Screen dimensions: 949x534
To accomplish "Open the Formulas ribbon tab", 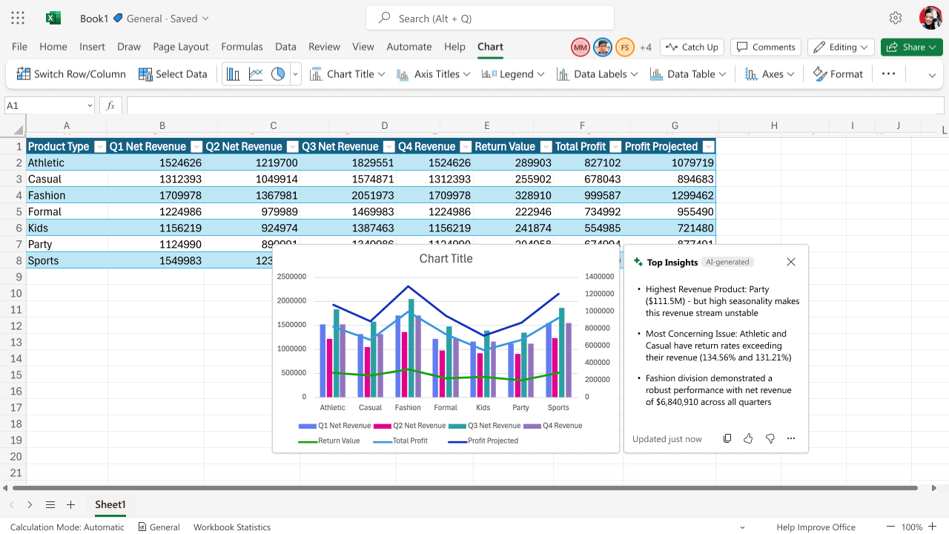I will (242, 47).
